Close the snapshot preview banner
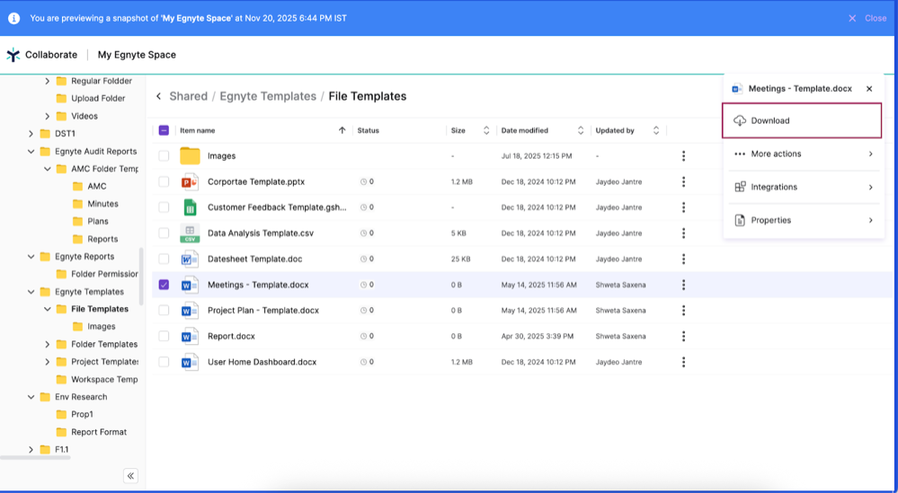The image size is (898, 493). click(x=868, y=18)
